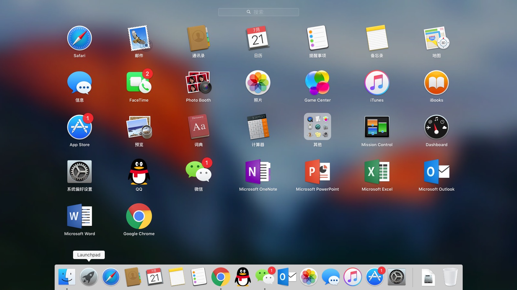Click the Launchpad search field
This screenshot has height=290, width=517.
[x=258, y=12]
